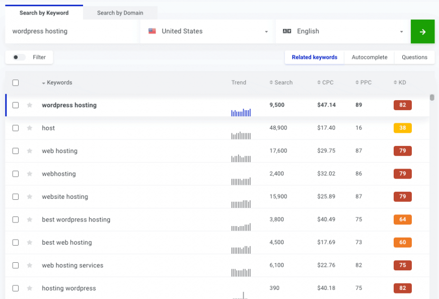The image size is (439, 299).
Task: Select all keywords via header checkbox
Action: [x=15, y=83]
